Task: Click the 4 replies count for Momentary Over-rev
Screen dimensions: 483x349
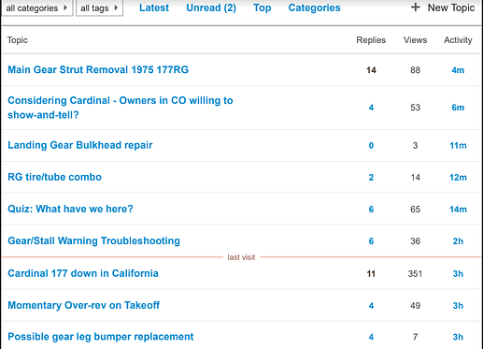Action: [371, 306]
